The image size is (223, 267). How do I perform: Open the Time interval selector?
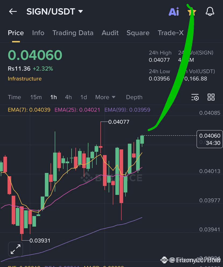click(x=14, y=97)
